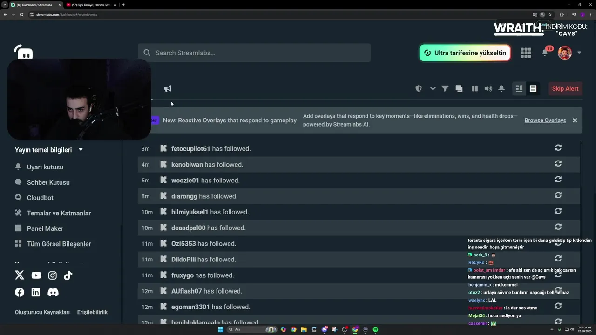Open the profile avatar menu

click(565, 53)
